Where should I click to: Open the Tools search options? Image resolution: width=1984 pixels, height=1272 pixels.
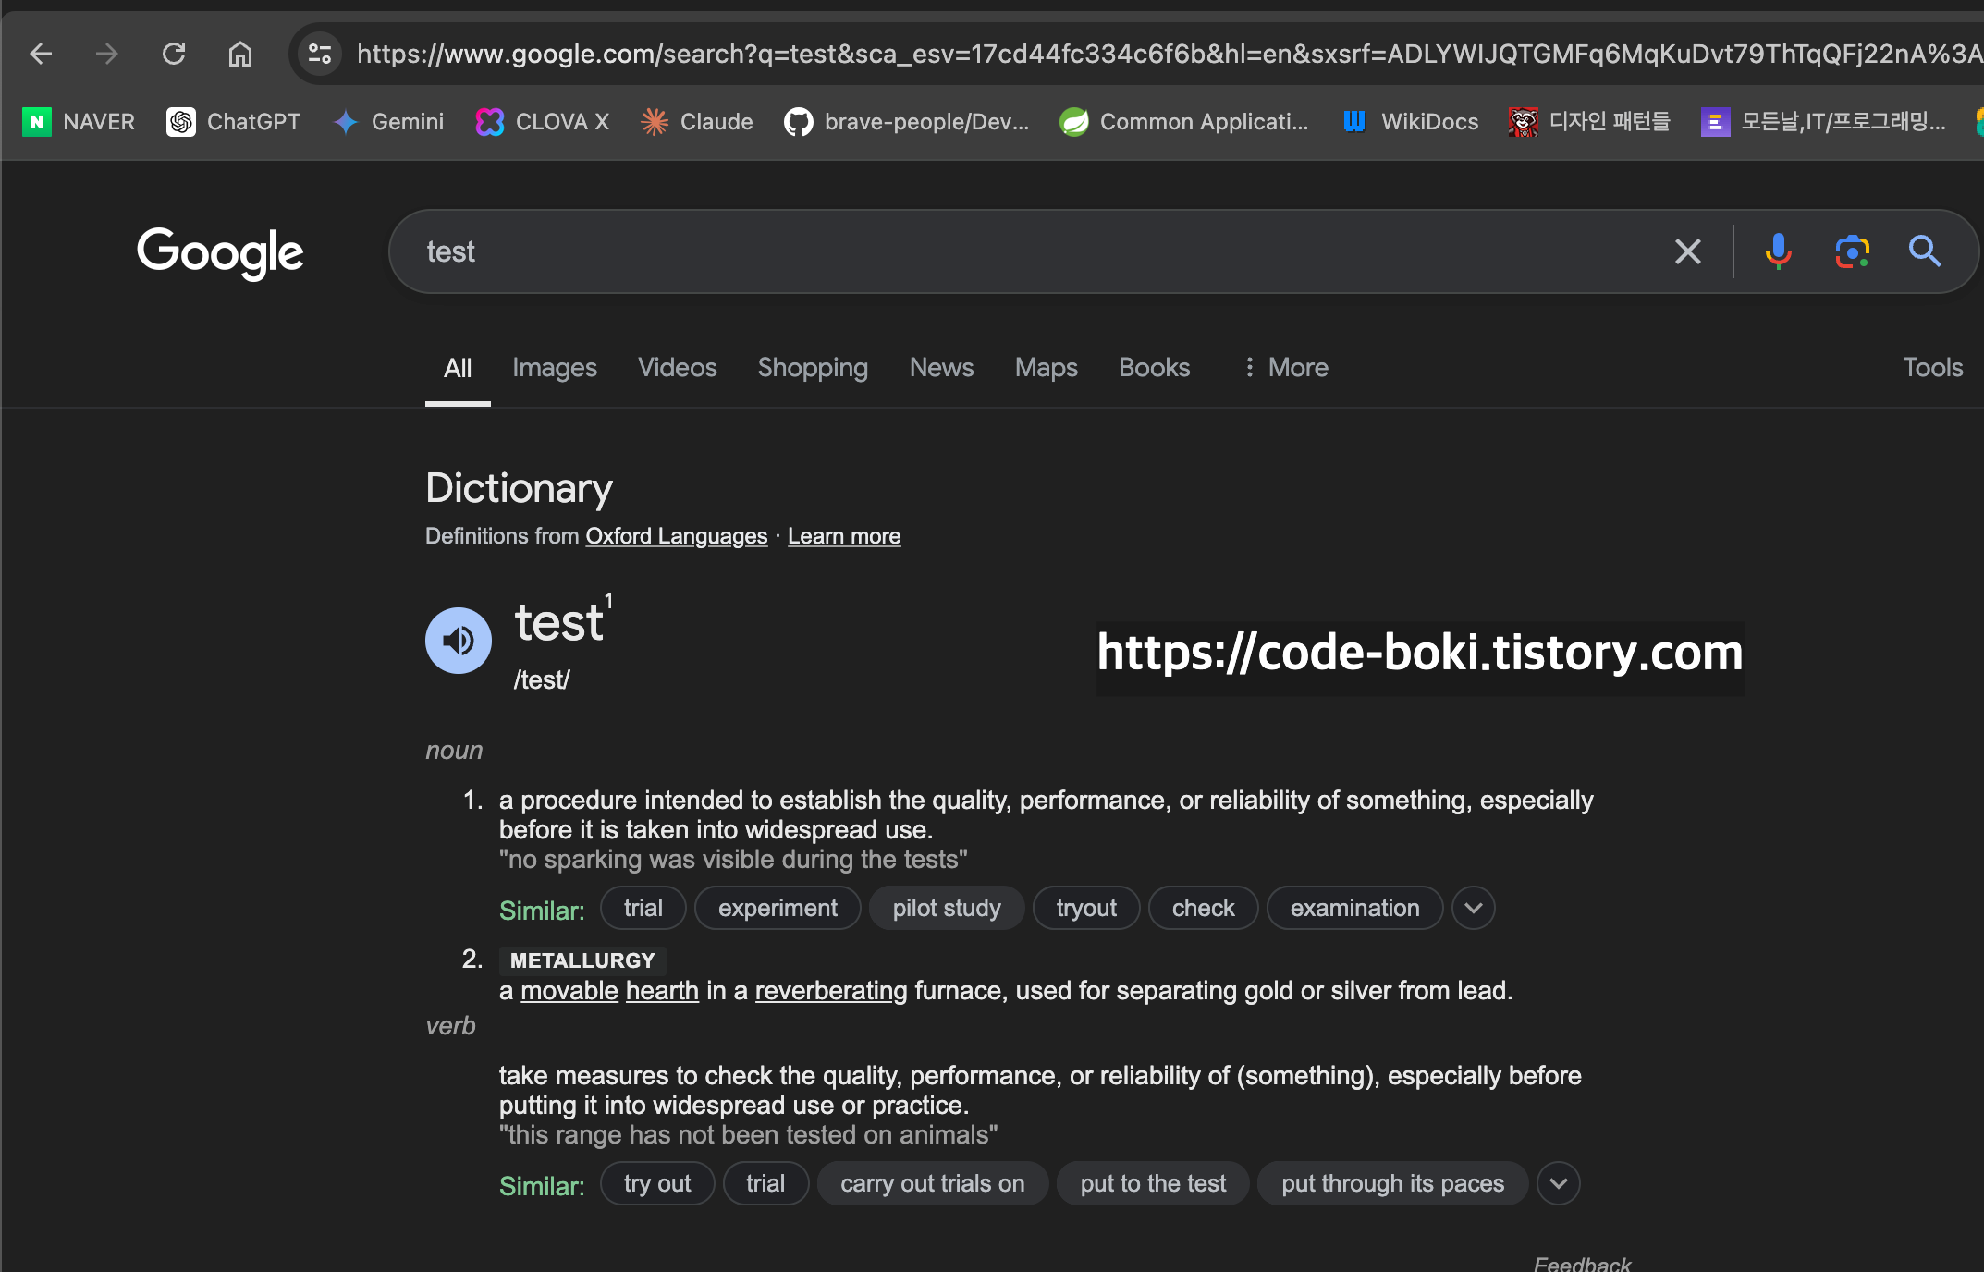coord(1932,368)
